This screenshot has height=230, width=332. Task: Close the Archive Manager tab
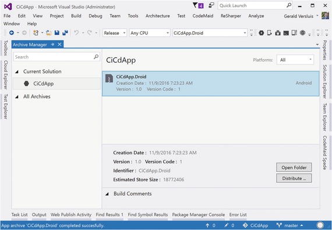59,44
